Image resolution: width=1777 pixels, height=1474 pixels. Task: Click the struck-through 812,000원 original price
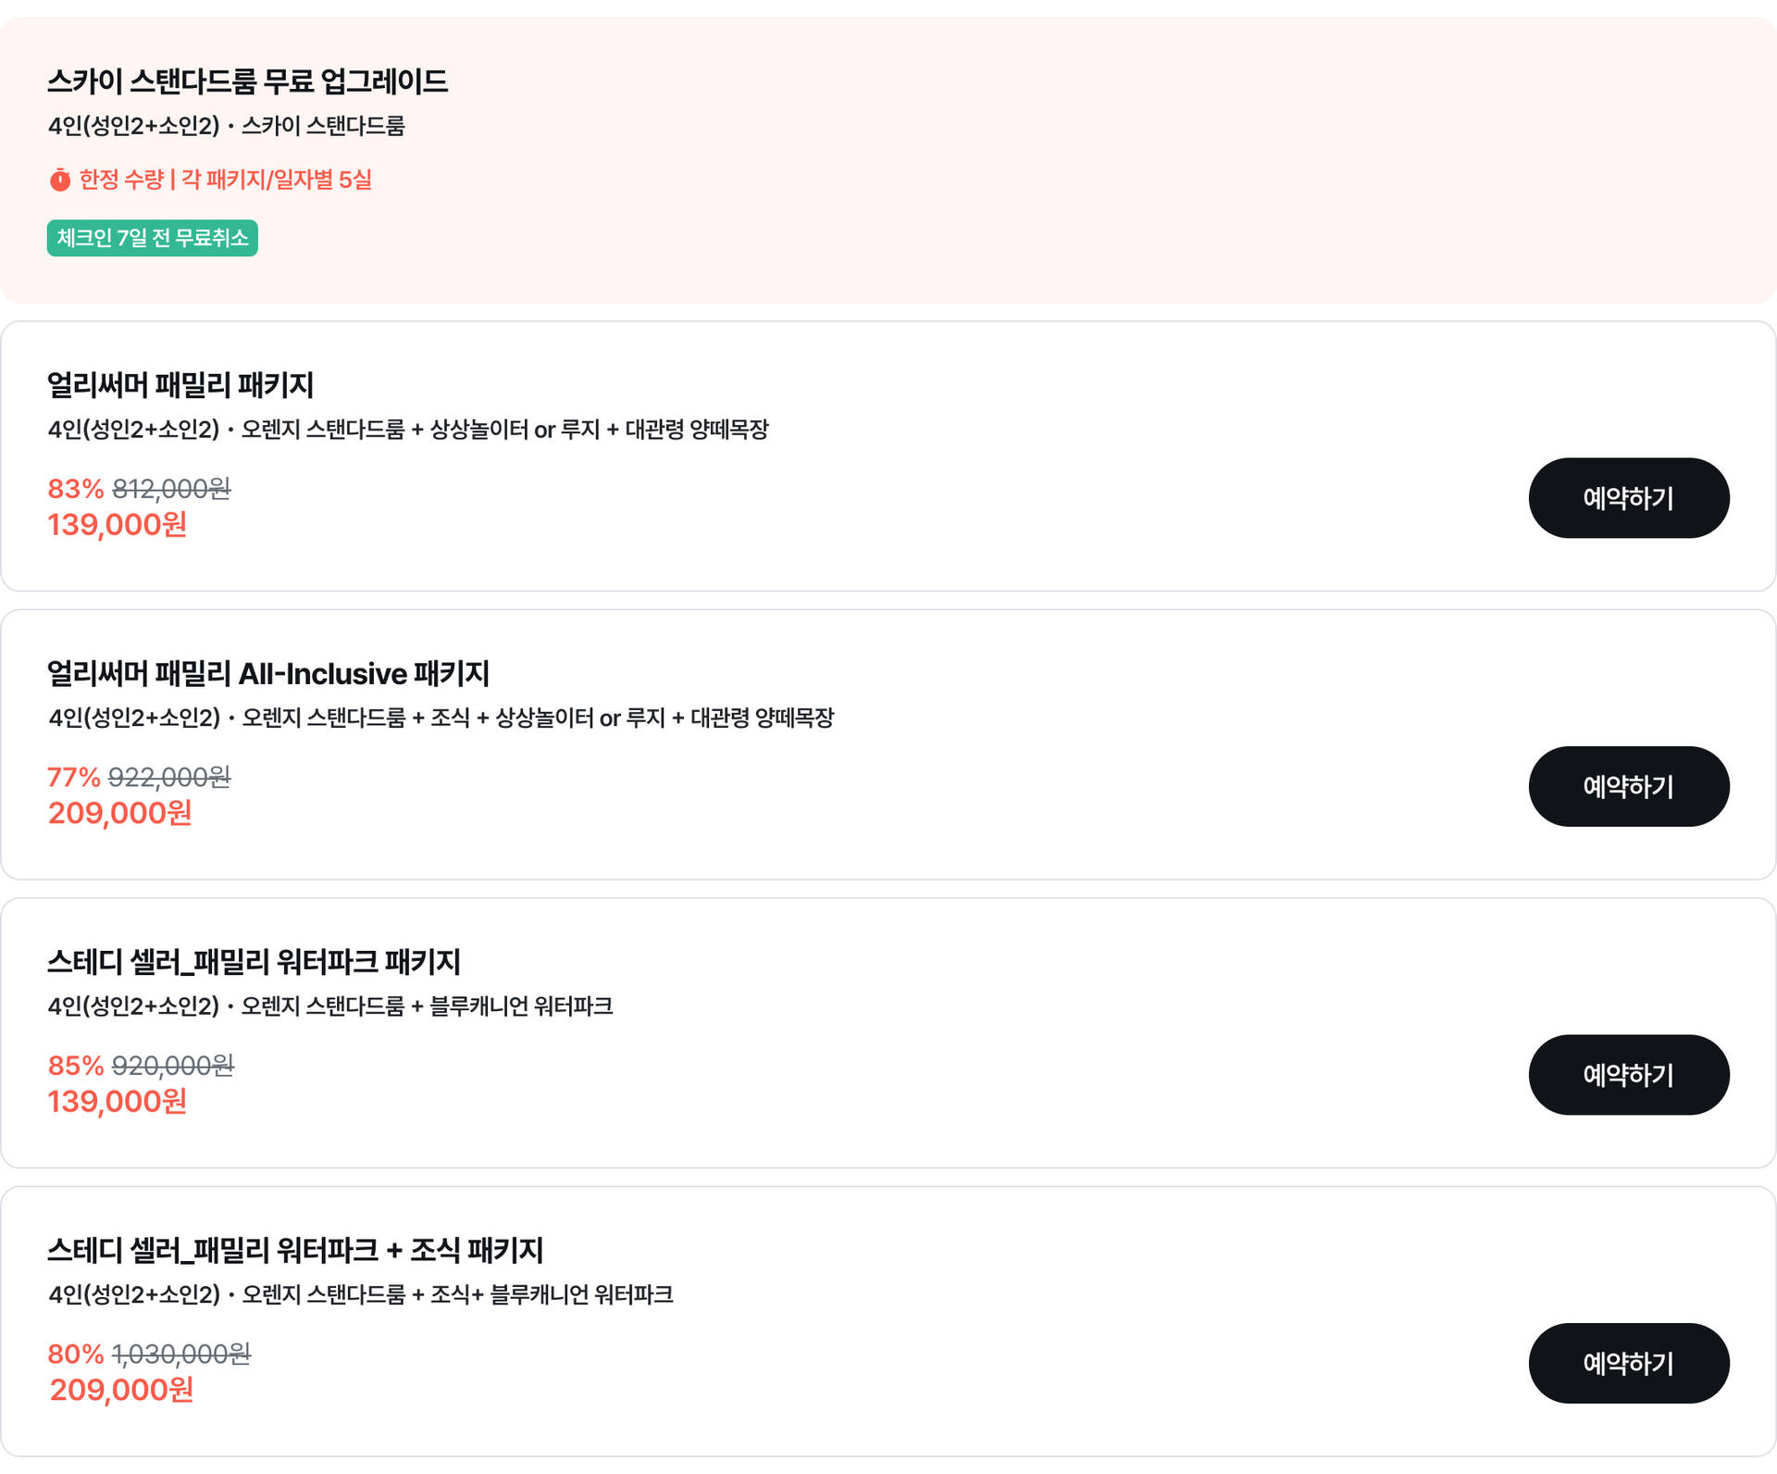(171, 488)
